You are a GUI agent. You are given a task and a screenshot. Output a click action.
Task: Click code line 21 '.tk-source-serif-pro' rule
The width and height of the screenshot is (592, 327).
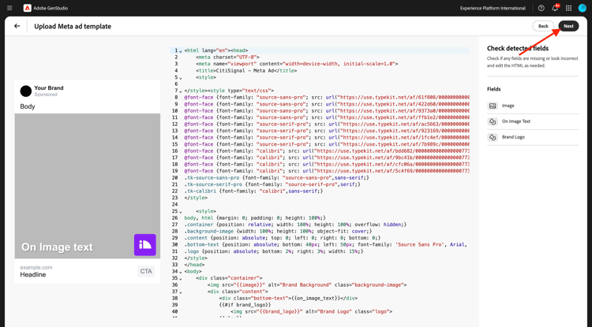click(272, 184)
